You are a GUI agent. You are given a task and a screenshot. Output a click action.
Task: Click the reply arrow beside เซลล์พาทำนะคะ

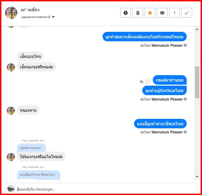pyautogui.click(x=142, y=82)
